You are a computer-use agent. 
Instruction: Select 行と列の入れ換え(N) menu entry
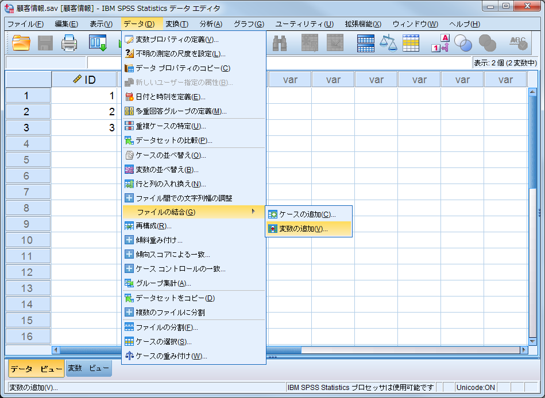pos(194,184)
